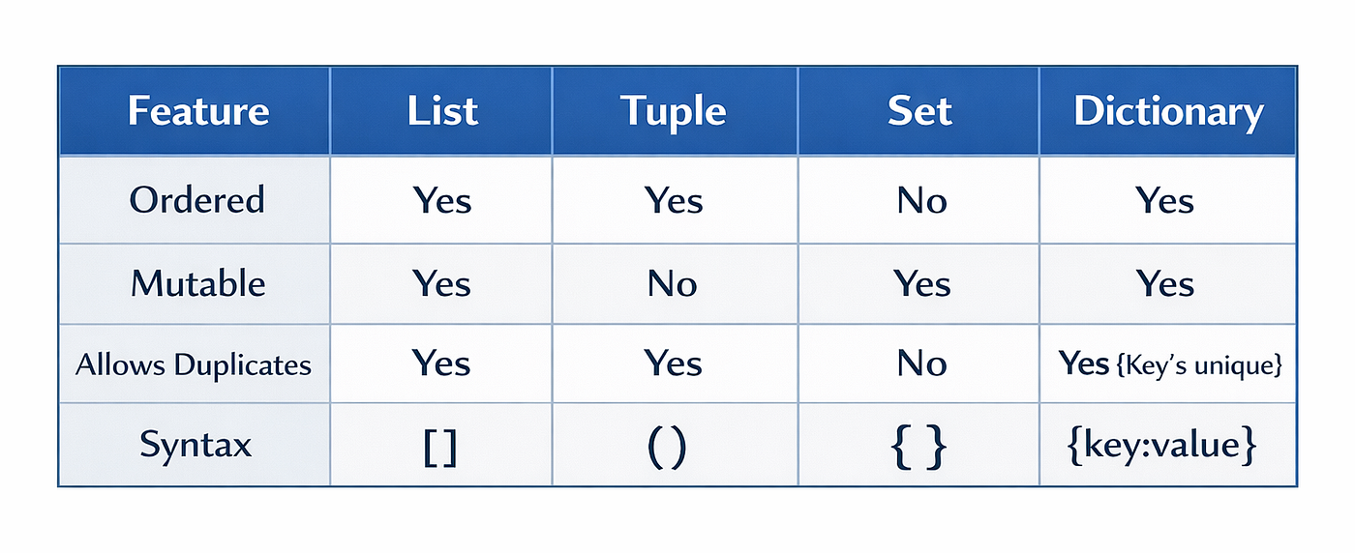Click the Mutable row label
Image resolution: width=1355 pixels, height=553 pixels.
coord(197,283)
